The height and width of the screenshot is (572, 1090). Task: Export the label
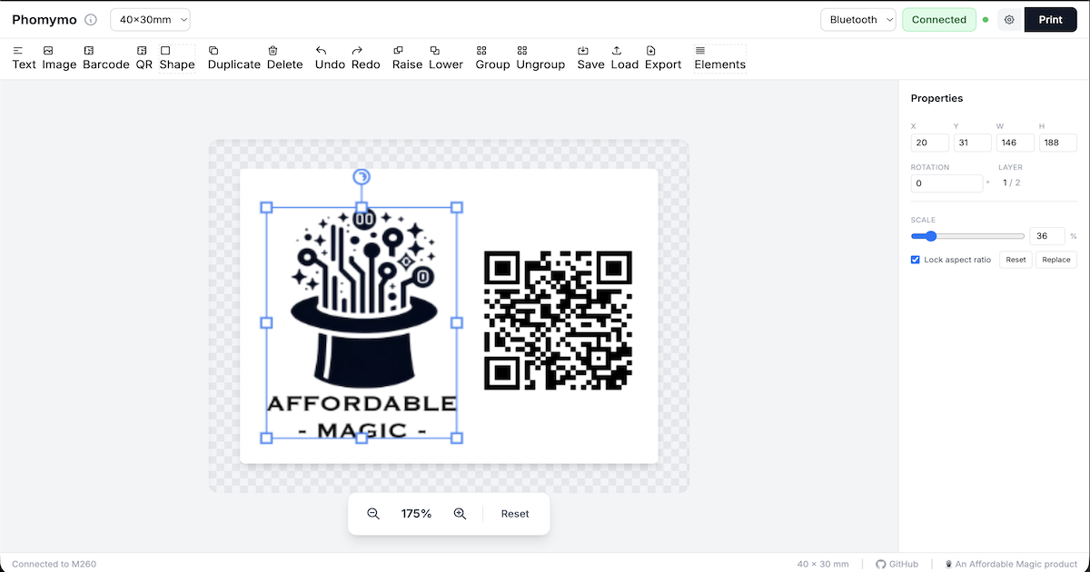pos(663,58)
